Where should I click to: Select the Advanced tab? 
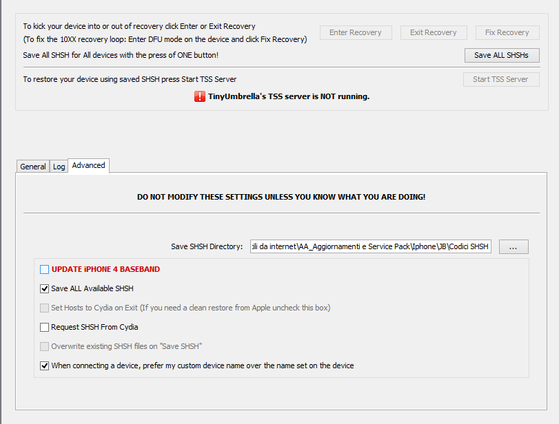(x=88, y=166)
